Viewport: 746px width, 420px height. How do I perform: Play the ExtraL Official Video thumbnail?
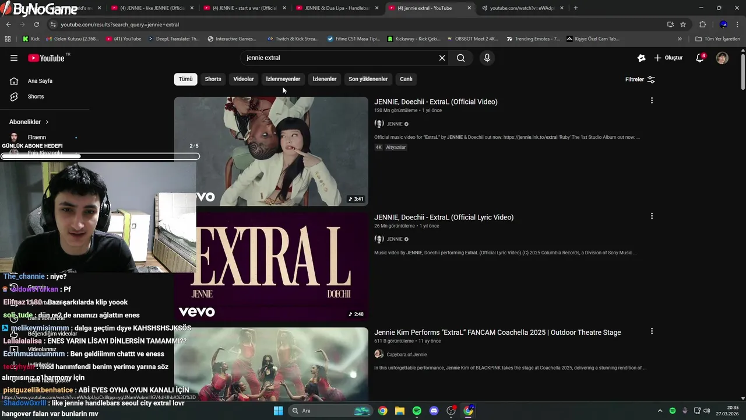click(271, 151)
